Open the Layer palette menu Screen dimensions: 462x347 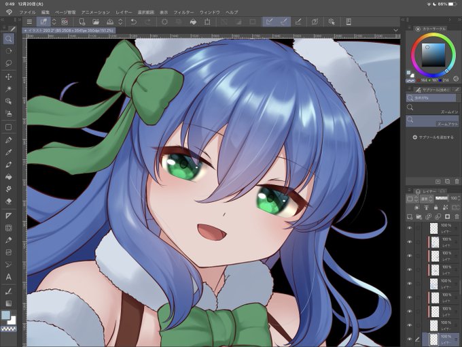click(409, 191)
